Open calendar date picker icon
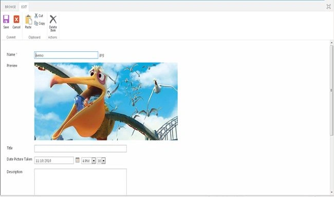Image resolution: width=334 pixels, height=197 pixels. click(x=78, y=160)
